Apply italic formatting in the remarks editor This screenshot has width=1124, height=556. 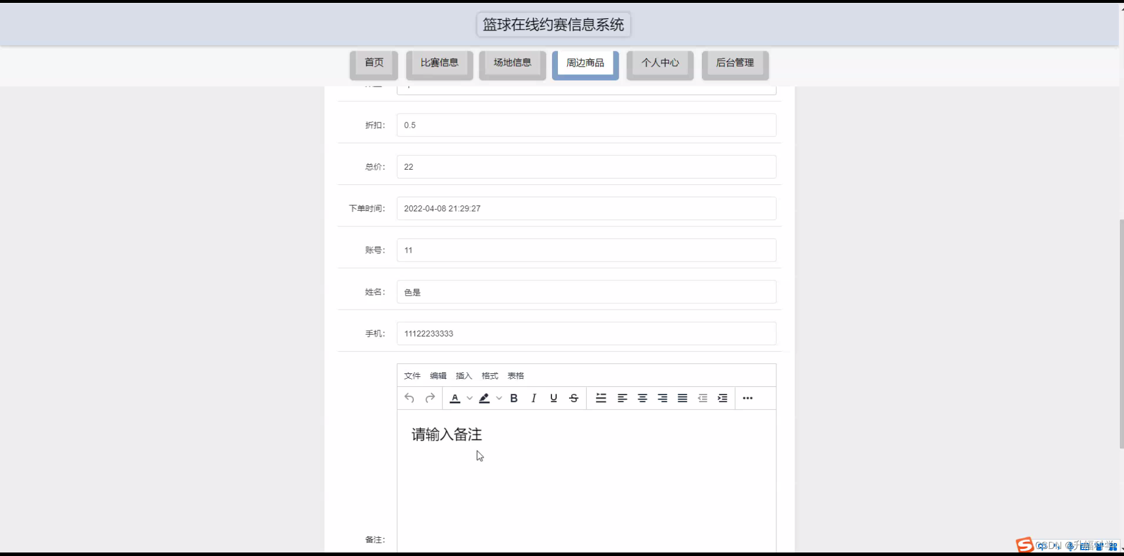(533, 398)
